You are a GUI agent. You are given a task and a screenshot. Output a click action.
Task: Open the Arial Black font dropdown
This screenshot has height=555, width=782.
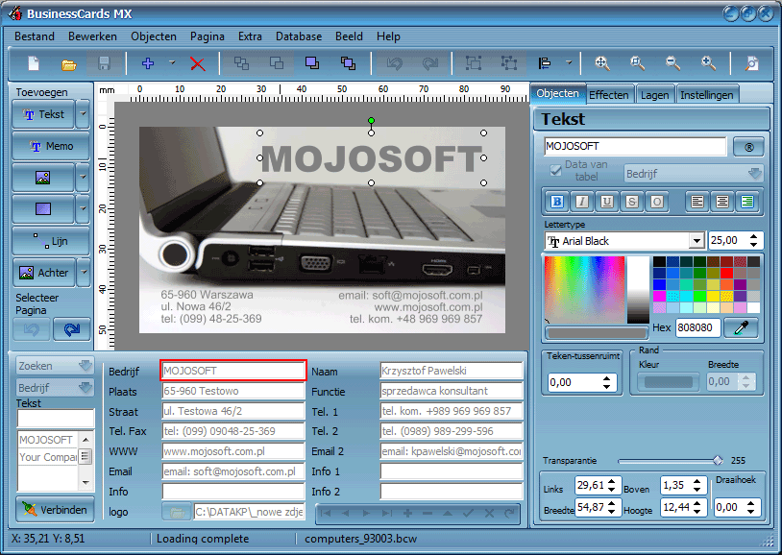coord(696,241)
